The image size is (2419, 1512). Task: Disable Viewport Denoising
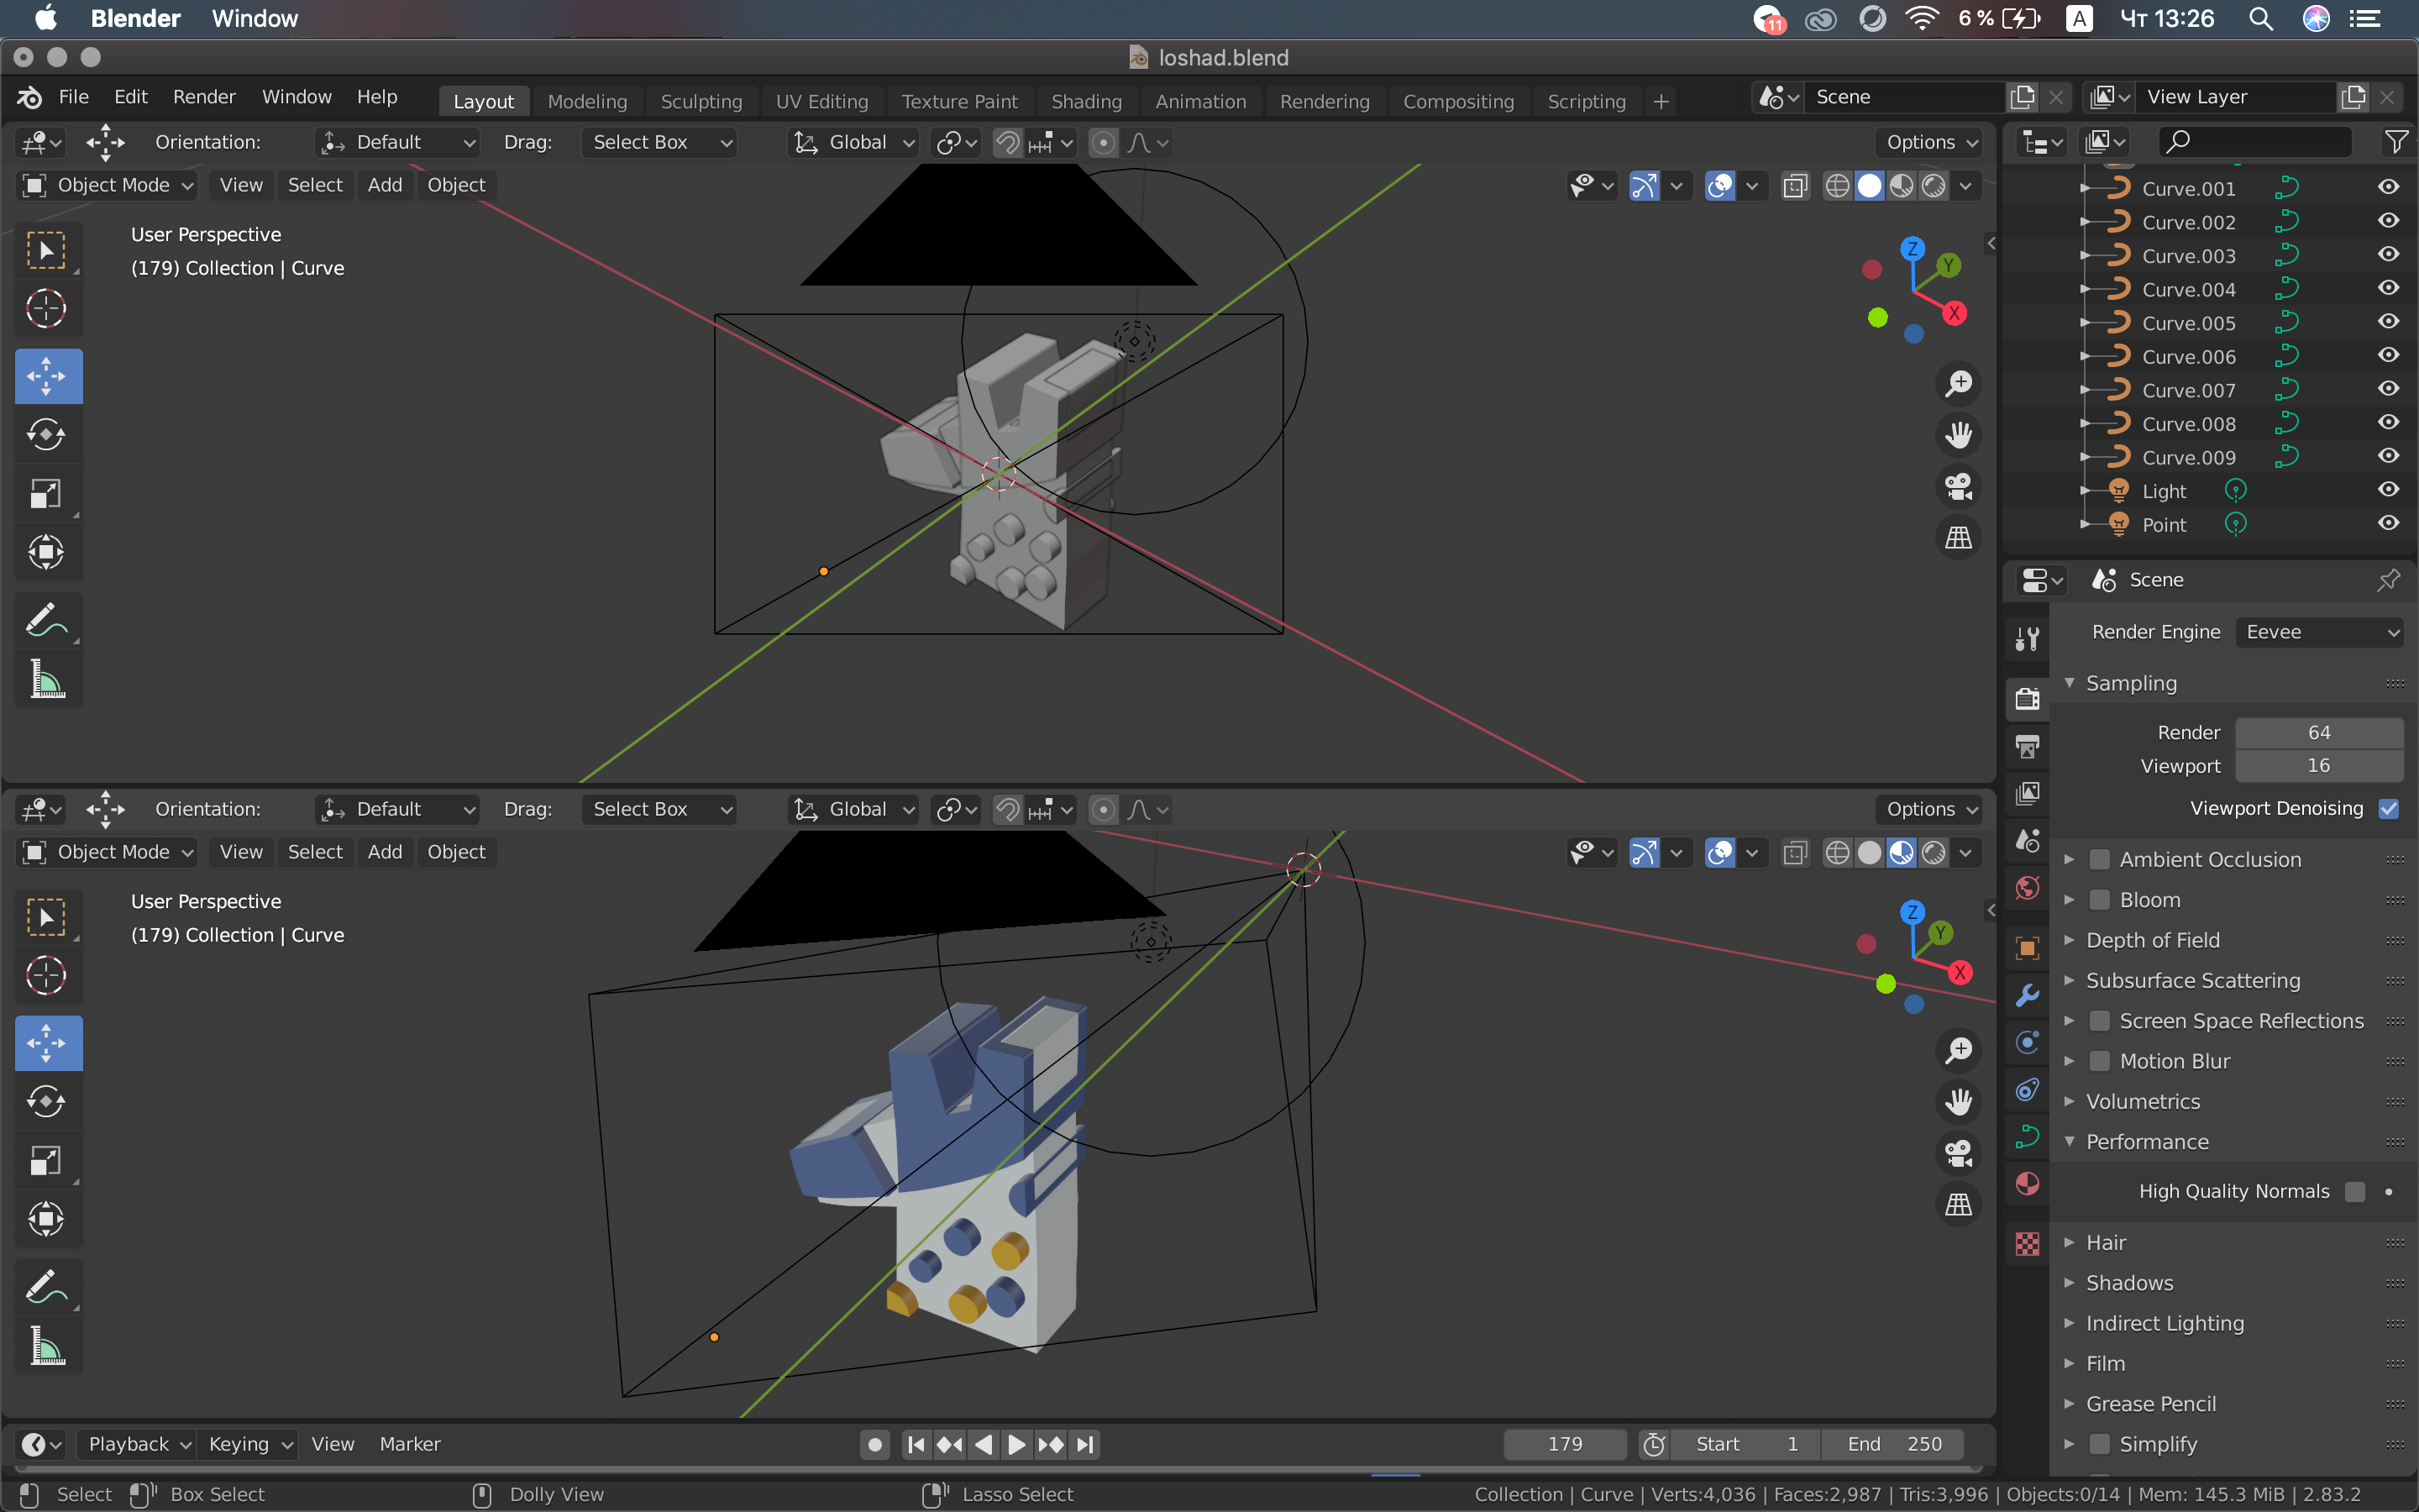tap(2388, 808)
